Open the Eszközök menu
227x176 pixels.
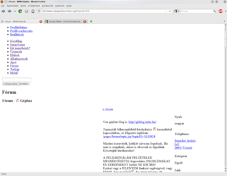(x=60, y=6)
